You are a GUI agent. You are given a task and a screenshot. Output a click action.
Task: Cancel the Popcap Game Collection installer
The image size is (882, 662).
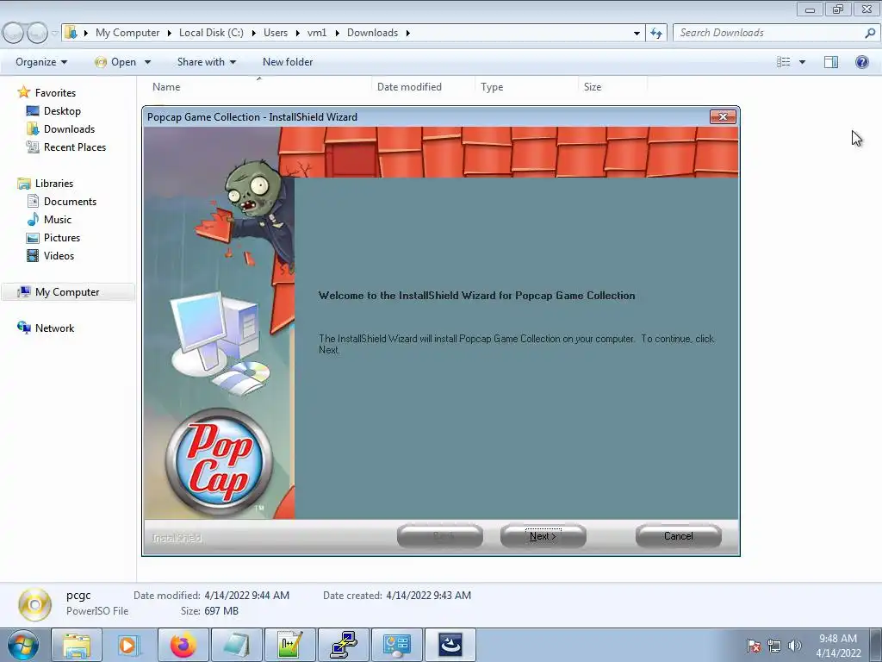(x=679, y=536)
